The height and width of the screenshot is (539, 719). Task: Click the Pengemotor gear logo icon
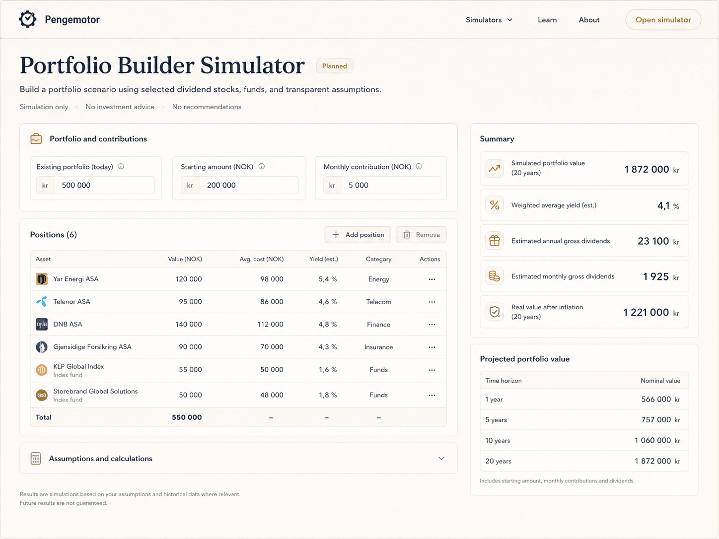(28, 19)
